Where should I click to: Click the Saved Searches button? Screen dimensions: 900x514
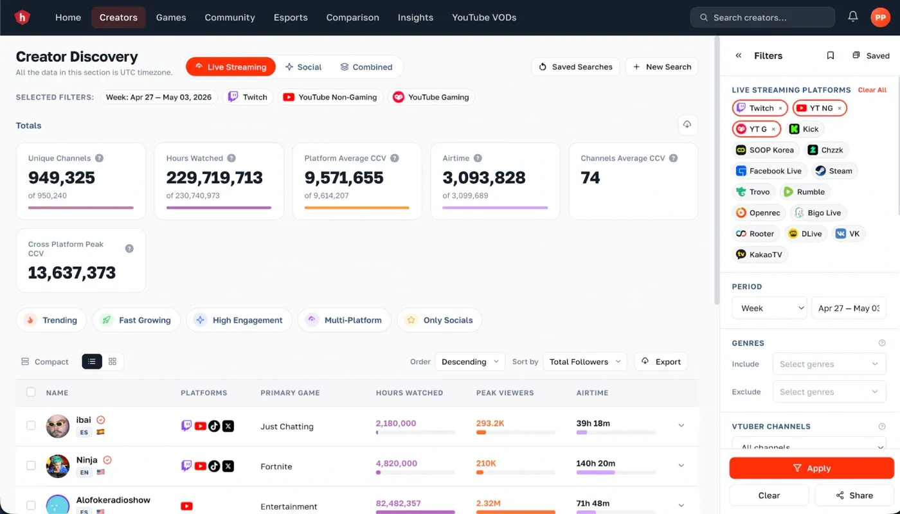coord(575,67)
